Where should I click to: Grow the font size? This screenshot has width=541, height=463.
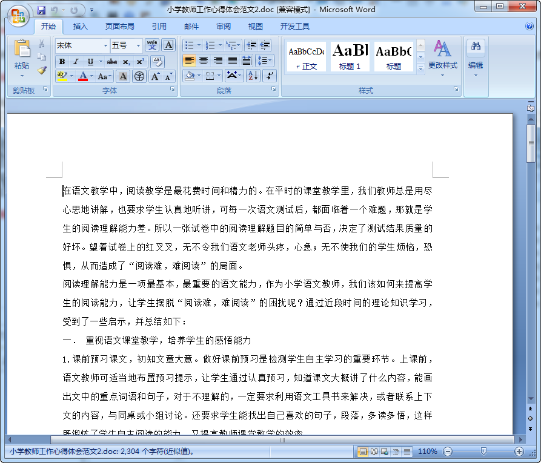tap(155, 76)
